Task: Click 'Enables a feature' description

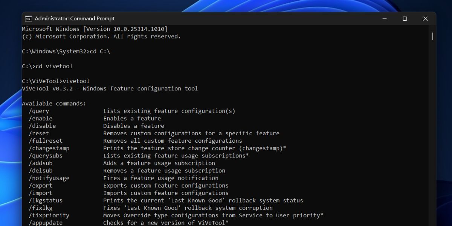Action: pyautogui.click(x=132, y=118)
